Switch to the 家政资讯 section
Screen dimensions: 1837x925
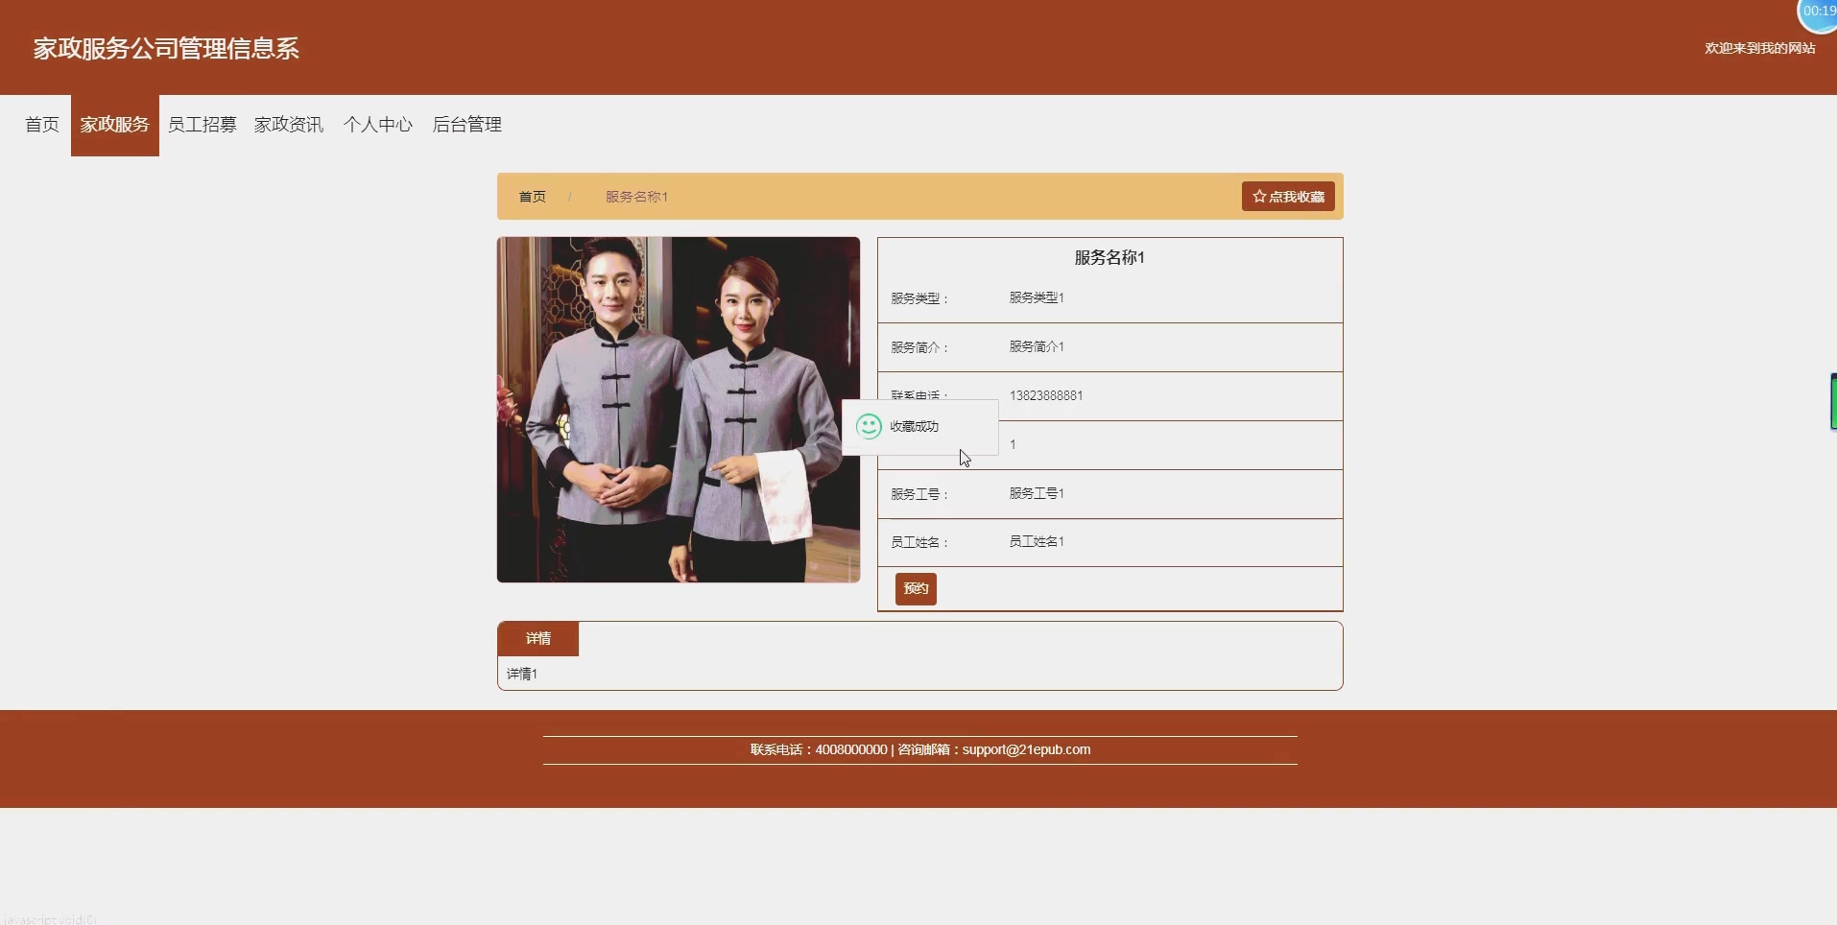289,124
